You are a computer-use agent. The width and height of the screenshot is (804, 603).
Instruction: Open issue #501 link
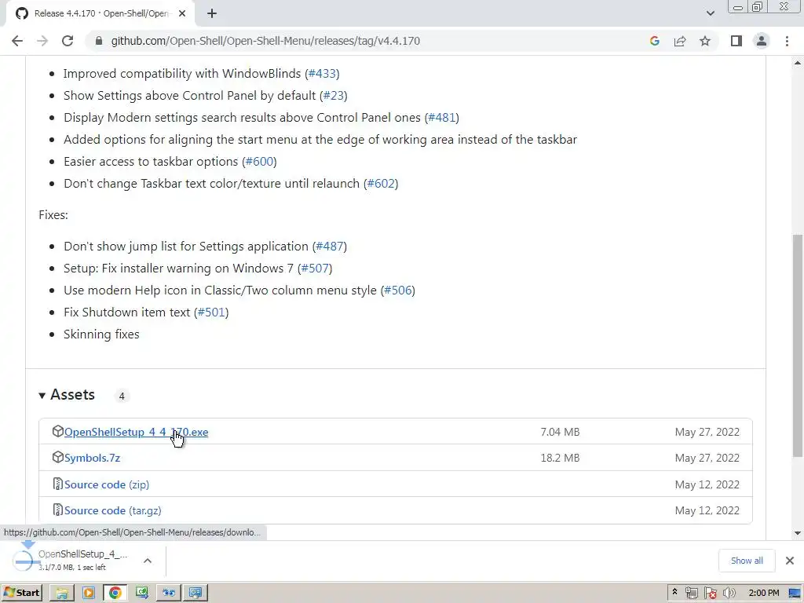tap(211, 312)
